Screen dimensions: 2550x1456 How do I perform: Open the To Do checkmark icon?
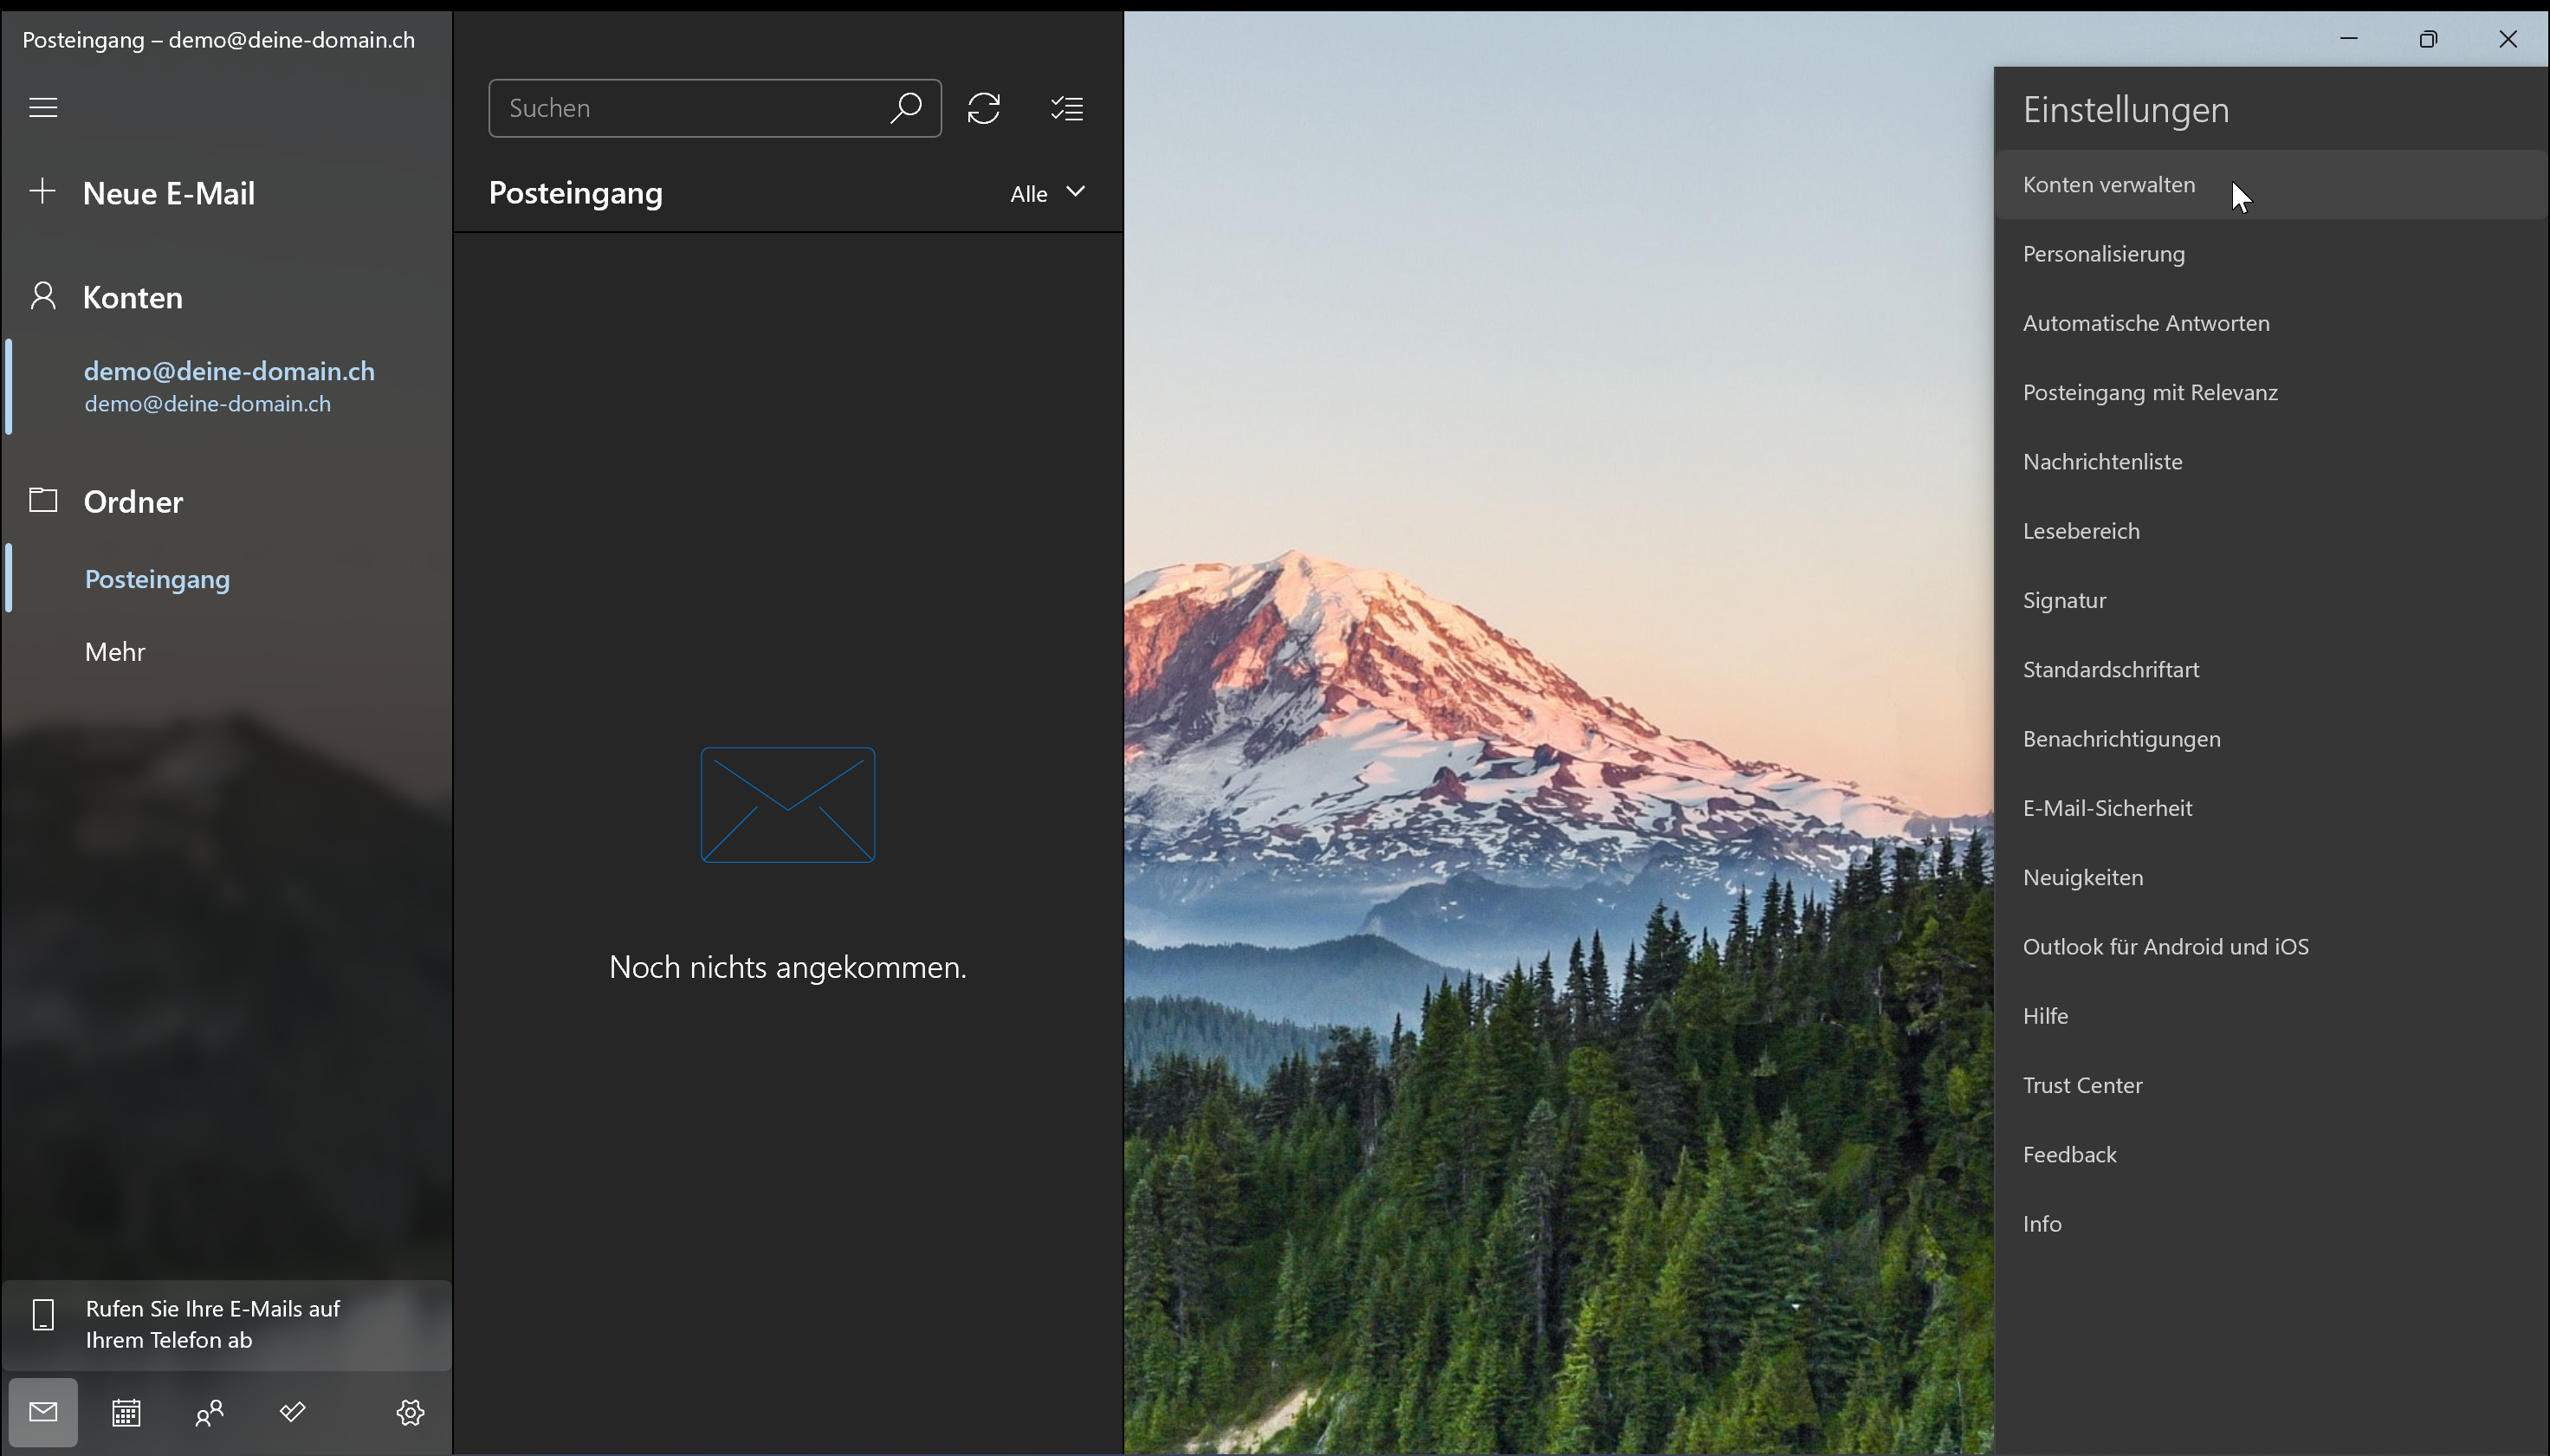(x=292, y=1412)
